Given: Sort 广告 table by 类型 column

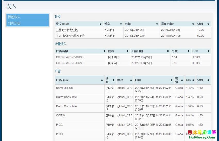Looking at the screenshot, I should [124, 80].
